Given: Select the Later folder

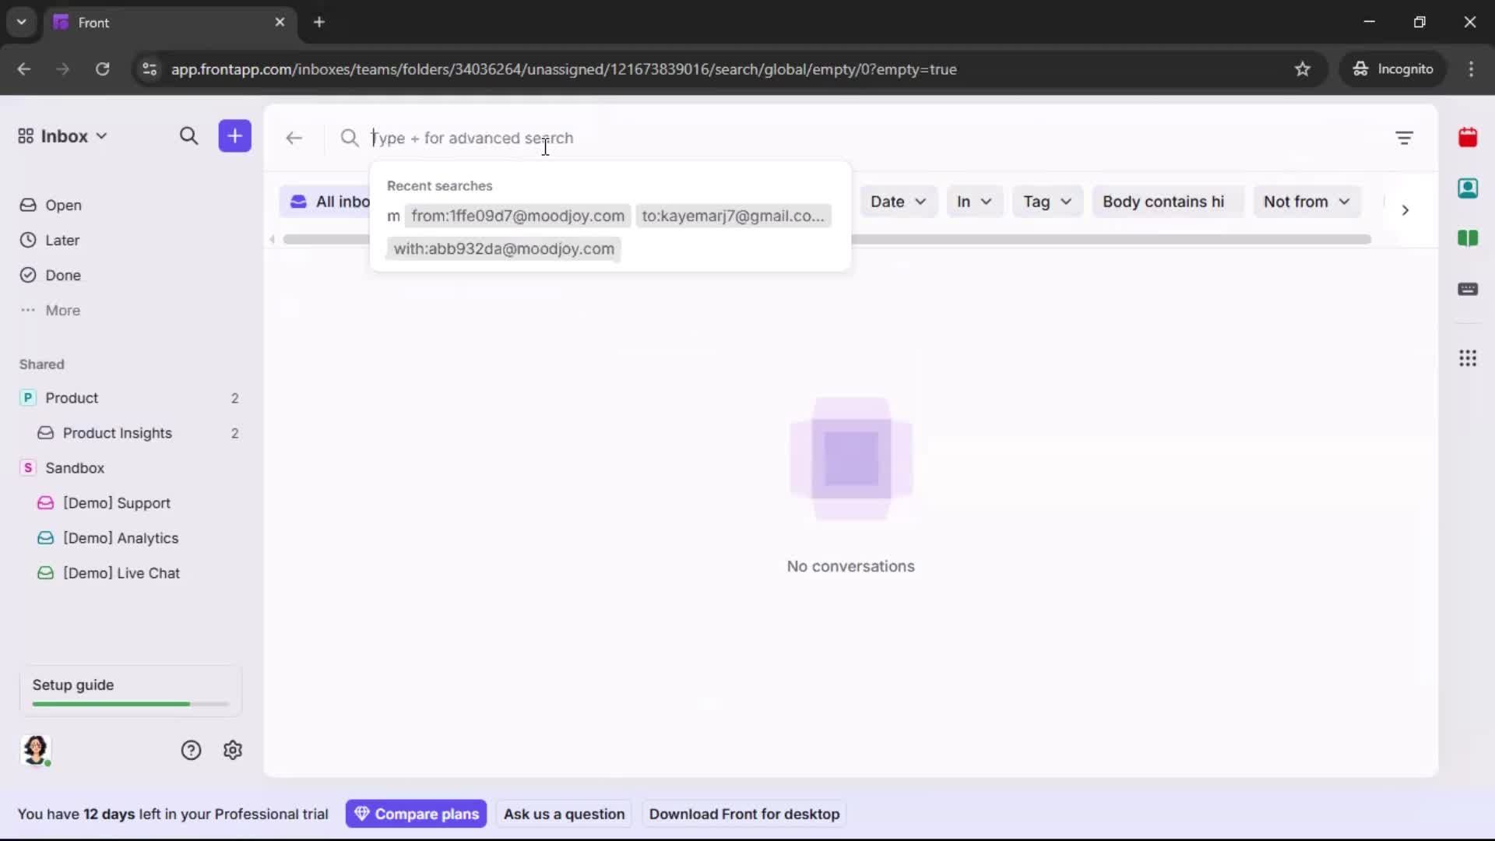Looking at the screenshot, I should [61, 240].
